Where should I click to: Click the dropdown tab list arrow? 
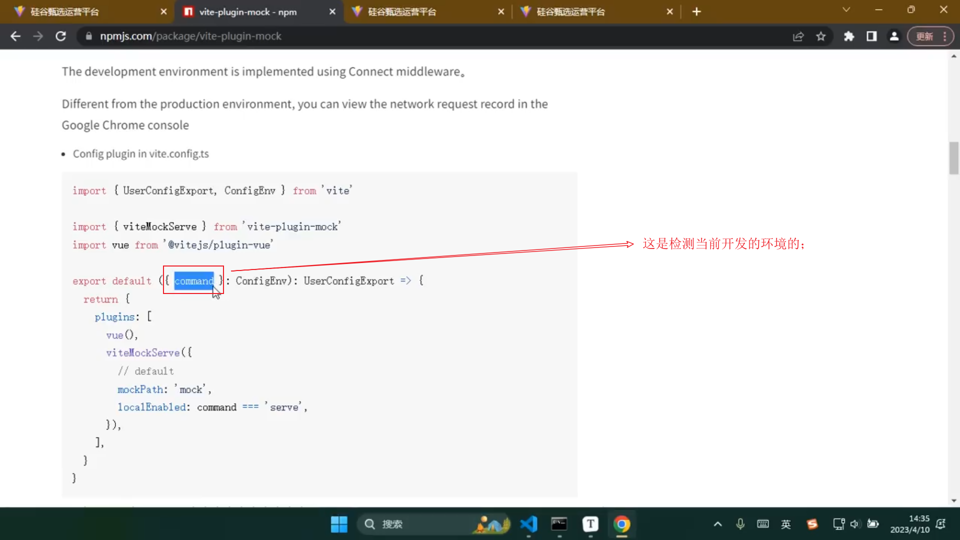click(x=846, y=10)
